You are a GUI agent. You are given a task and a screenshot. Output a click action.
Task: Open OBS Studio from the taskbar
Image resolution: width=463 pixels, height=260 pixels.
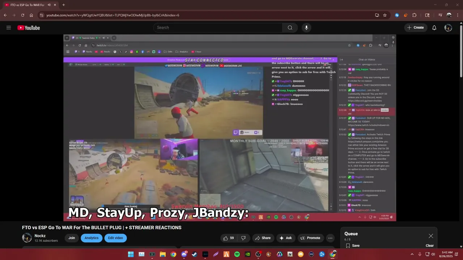[x=258, y=254]
